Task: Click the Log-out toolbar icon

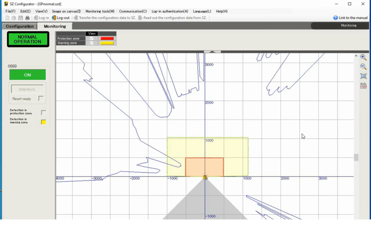Action: click(54, 18)
